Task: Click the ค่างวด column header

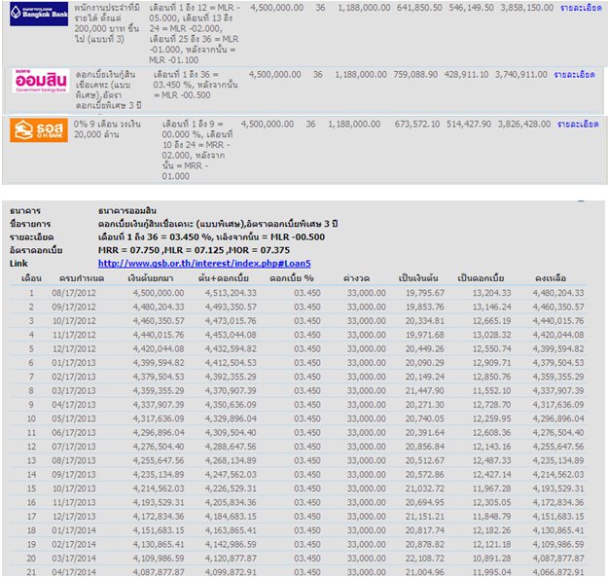Action: [356, 278]
